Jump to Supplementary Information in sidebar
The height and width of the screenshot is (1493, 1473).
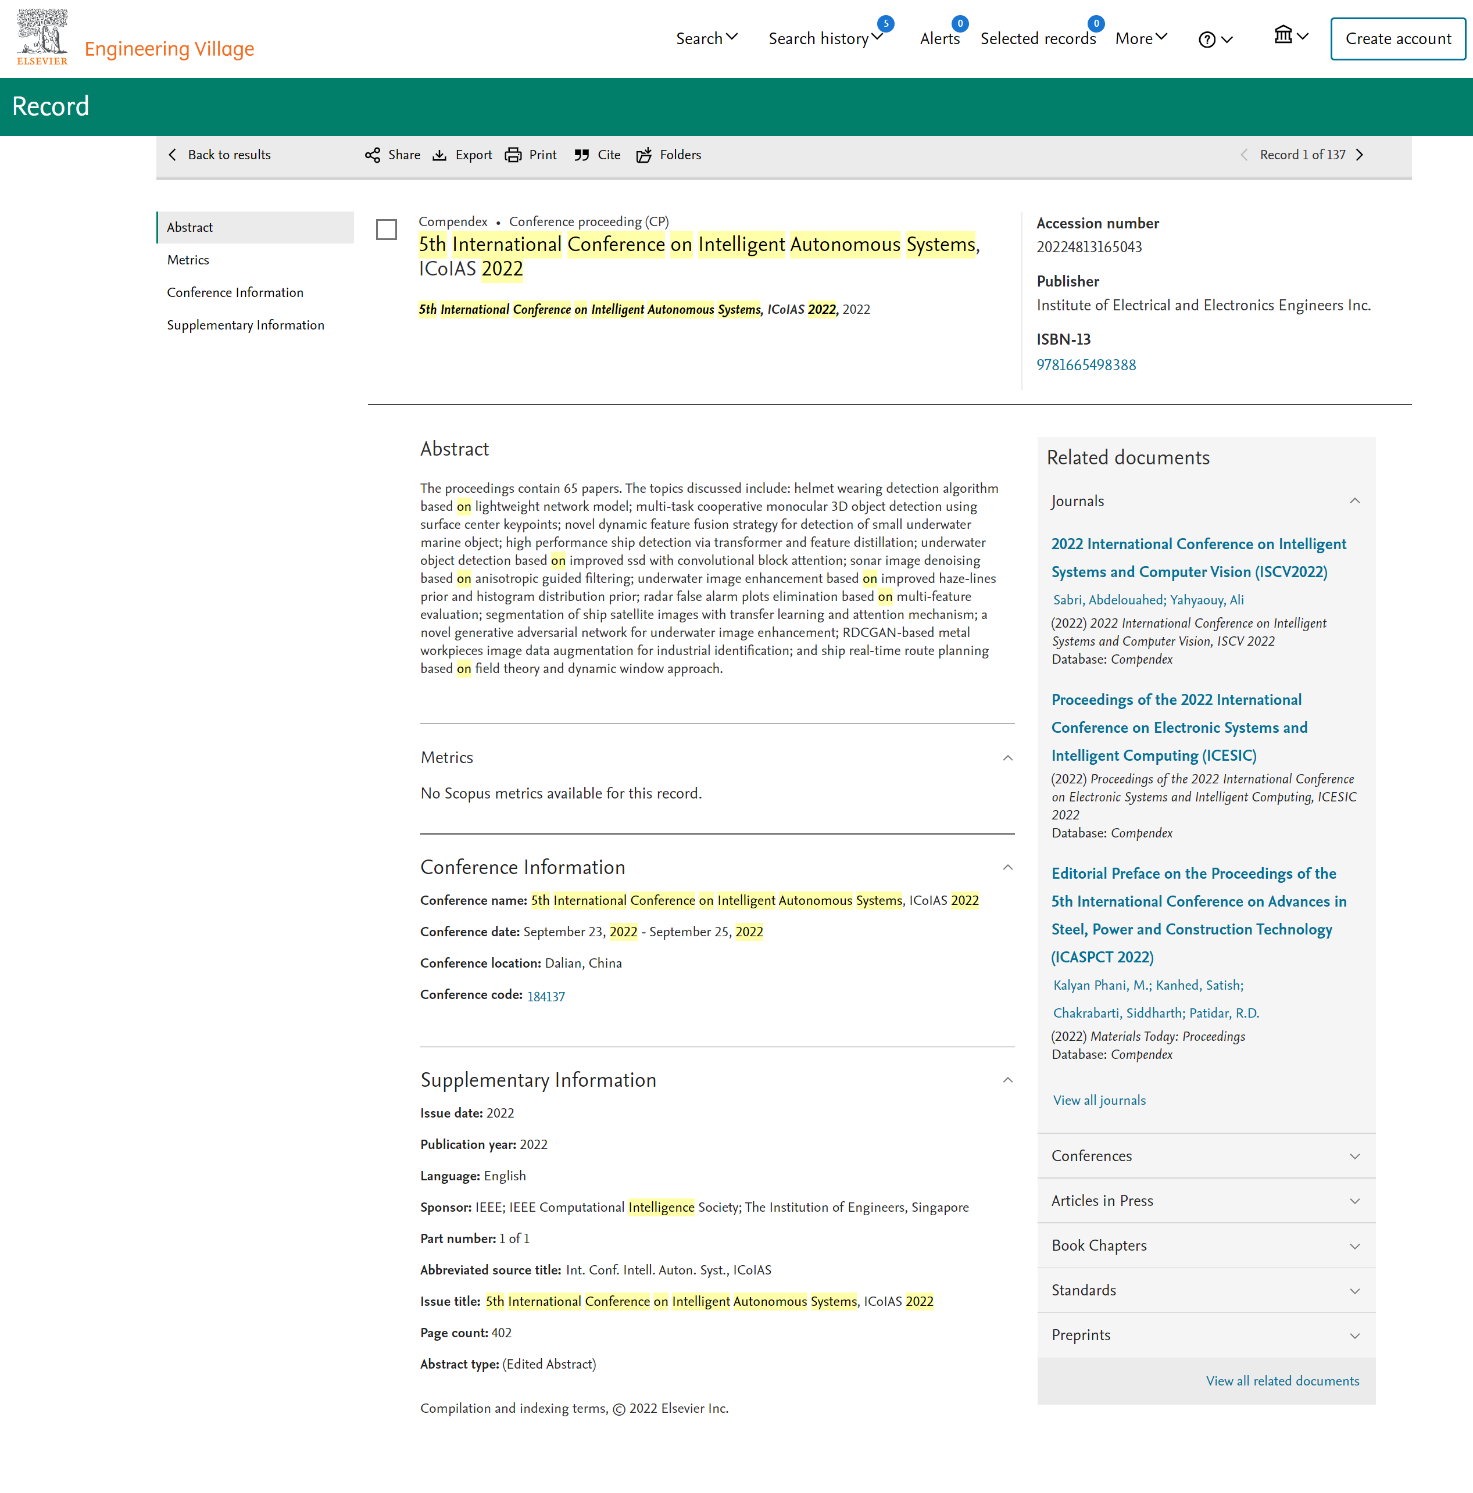tap(246, 324)
